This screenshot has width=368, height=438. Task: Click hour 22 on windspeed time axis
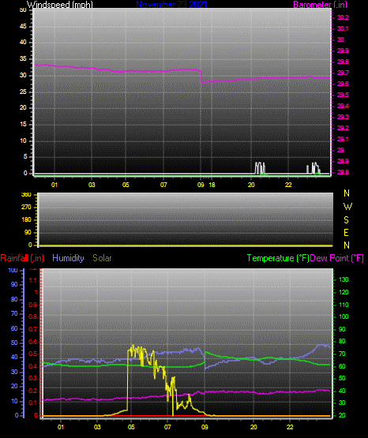click(x=288, y=185)
